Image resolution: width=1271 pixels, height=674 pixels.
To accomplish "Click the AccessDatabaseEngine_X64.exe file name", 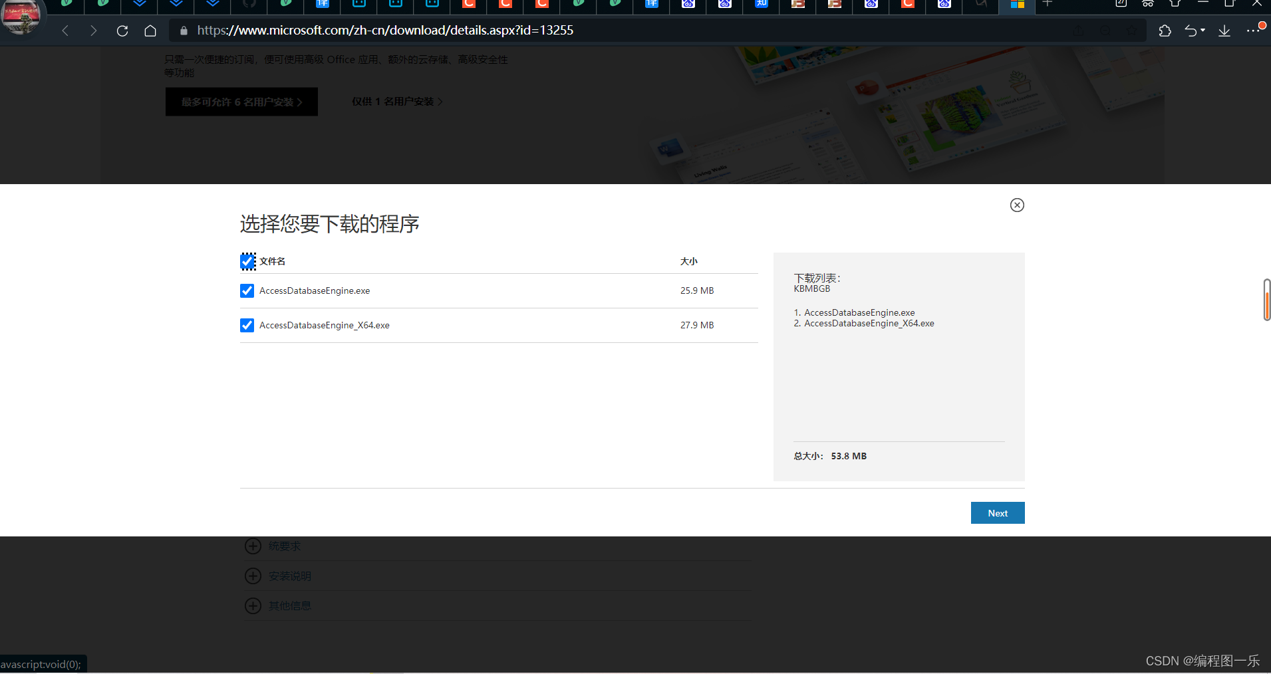I will pos(325,325).
